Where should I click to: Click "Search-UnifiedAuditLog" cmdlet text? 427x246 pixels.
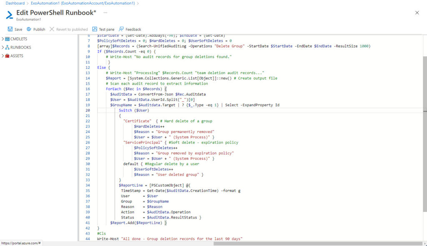point(162,46)
